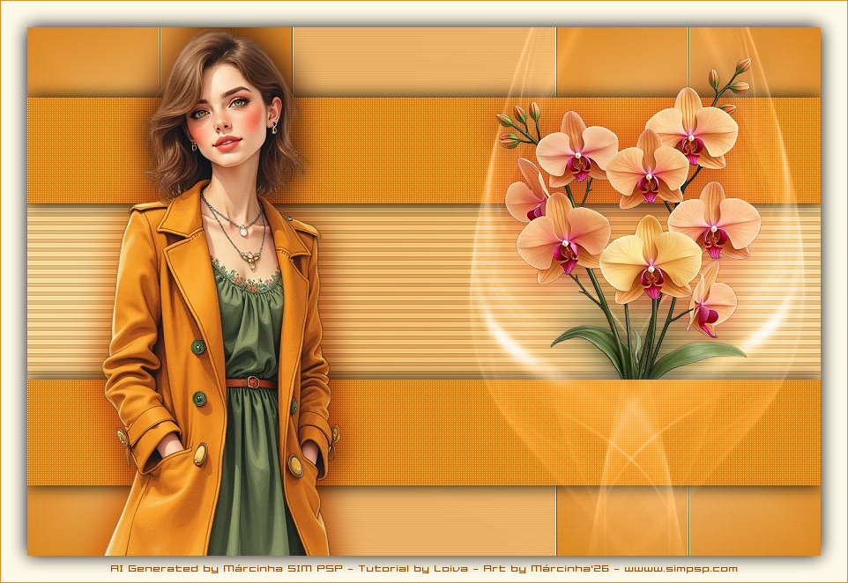The width and height of the screenshot is (848, 583).
Task: Click the 'Art by Márcinha'26' caption text
Action: tap(546, 568)
